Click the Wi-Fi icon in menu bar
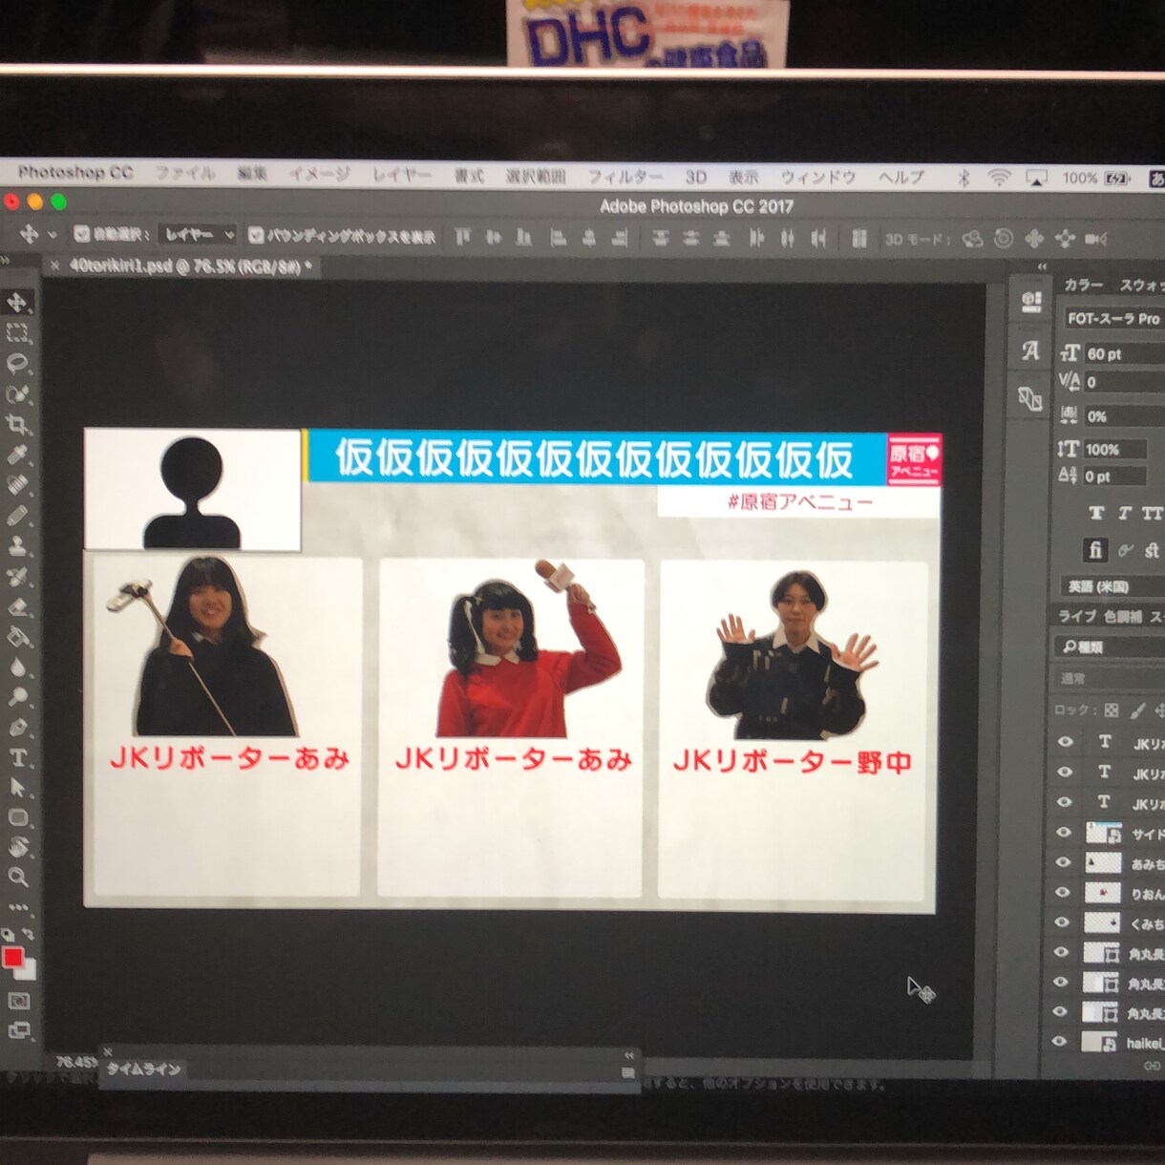The image size is (1165, 1165). (x=999, y=178)
